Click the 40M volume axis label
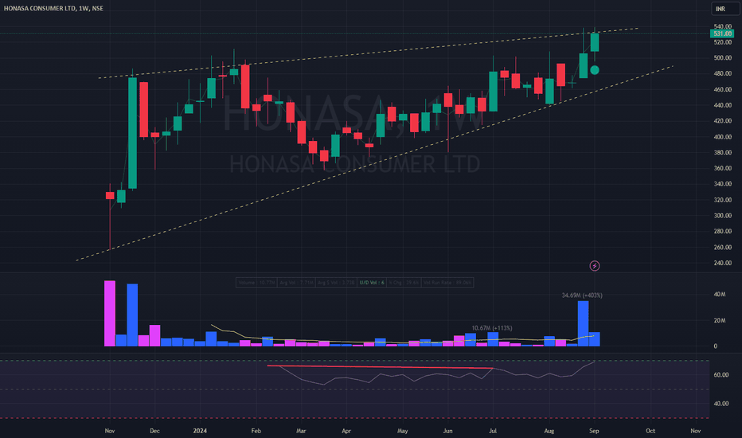The height and width of the screenshot is (438, 742). [x=719, y=295]
